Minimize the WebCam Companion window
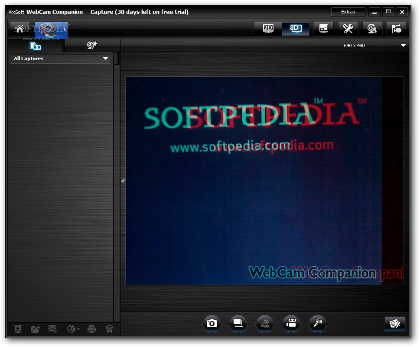 point(374,12)
